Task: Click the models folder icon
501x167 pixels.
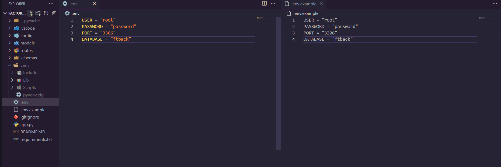Action: 16,43
